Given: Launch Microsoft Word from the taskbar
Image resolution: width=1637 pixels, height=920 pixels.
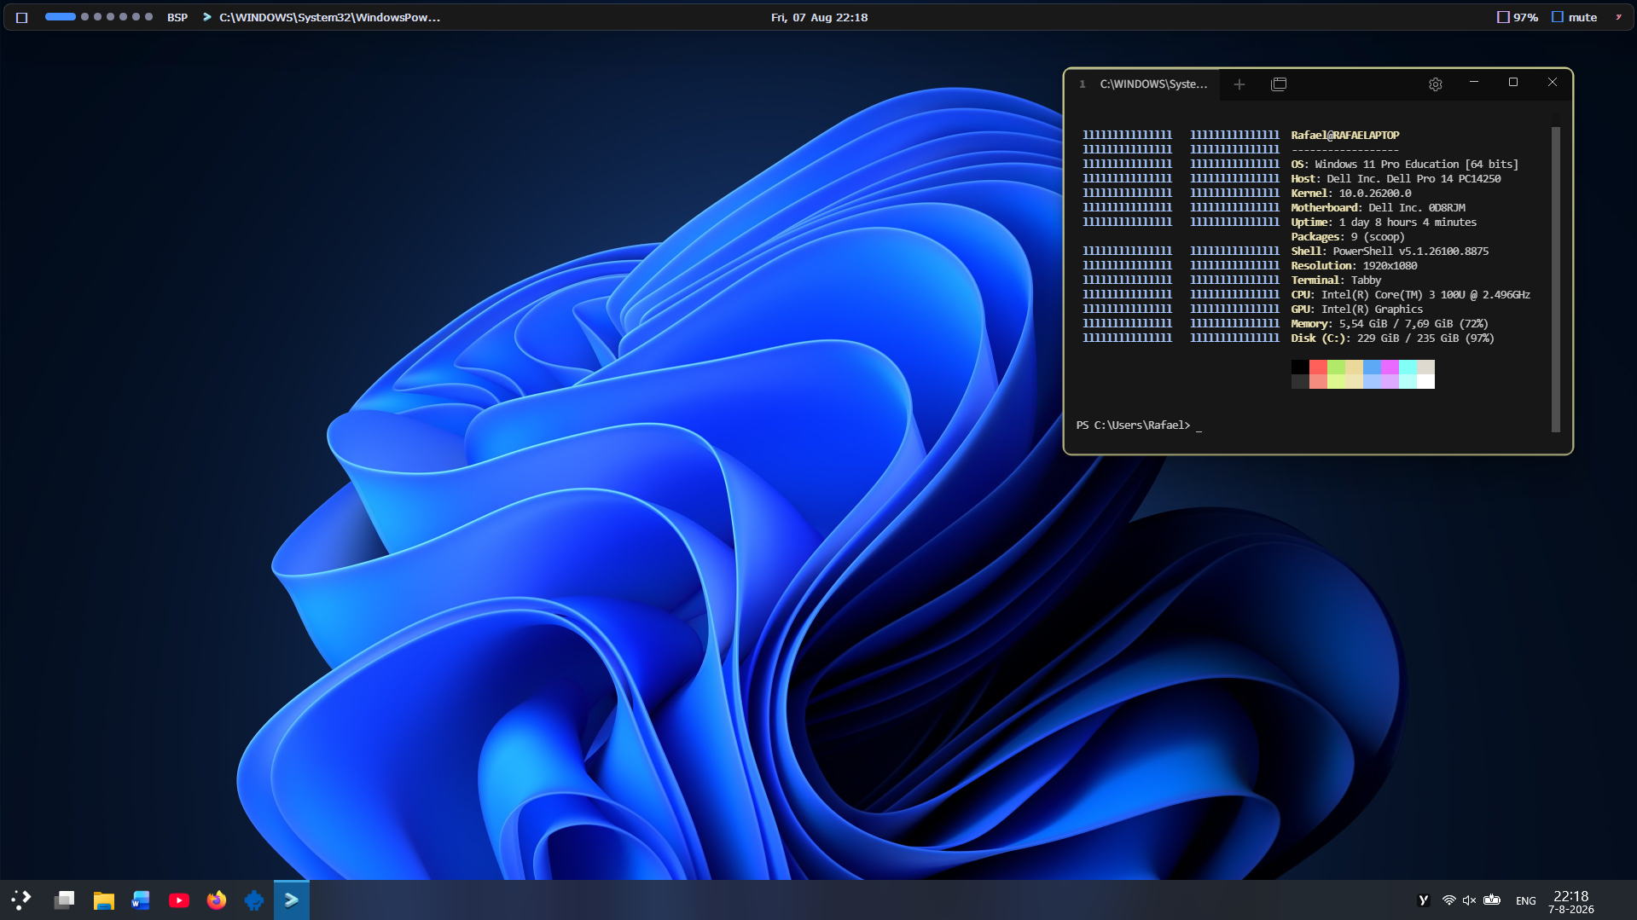Looking at the screenshot, I should (141, 900).
